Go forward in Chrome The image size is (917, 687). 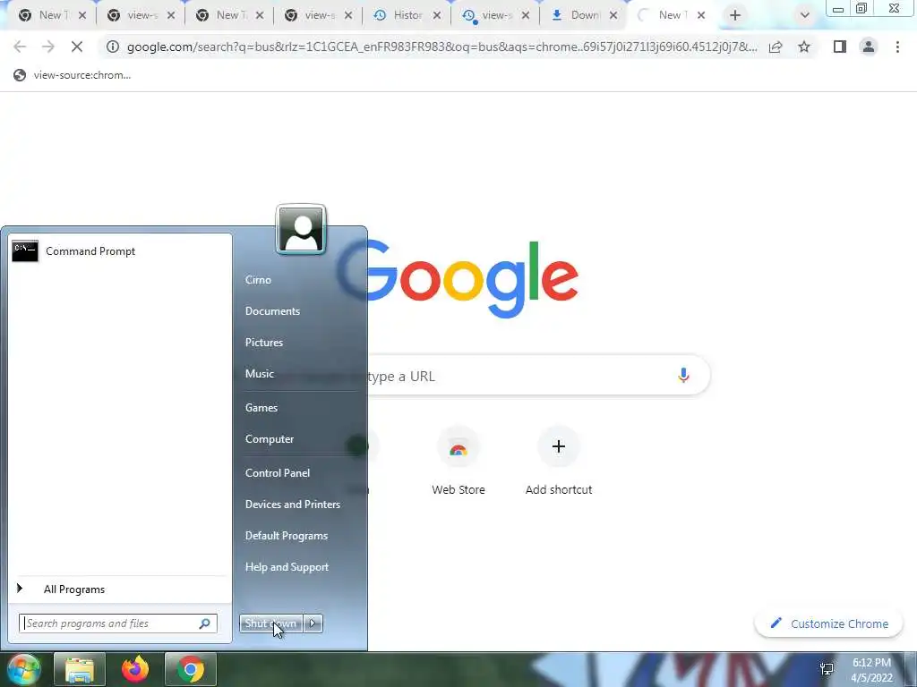[x=48, y=47]
